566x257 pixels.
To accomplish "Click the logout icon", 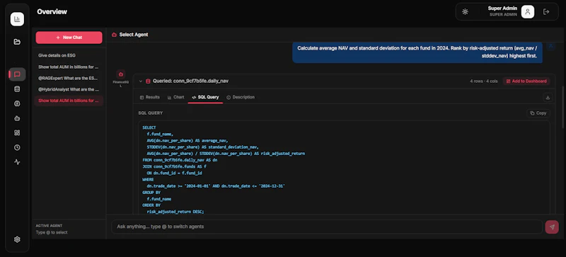I will point(546,12).
